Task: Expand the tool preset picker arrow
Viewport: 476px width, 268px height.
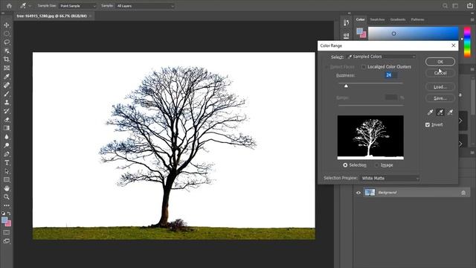Action: (30, 6)
